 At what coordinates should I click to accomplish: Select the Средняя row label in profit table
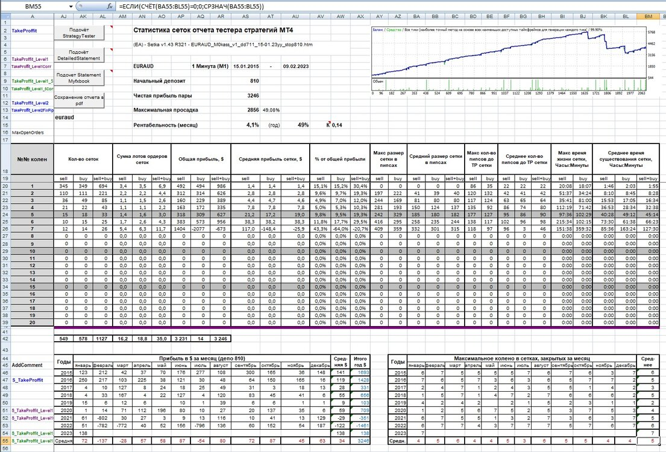pos(64,441)
